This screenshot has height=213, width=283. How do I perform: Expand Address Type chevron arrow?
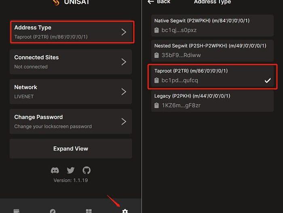(124, 32)
